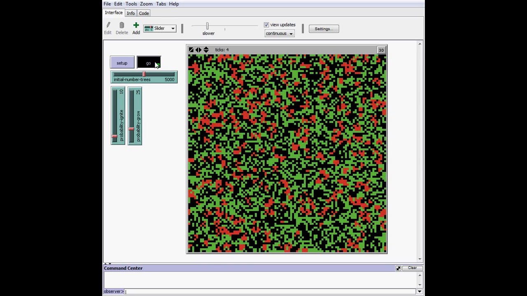This screenshot has height=296, width=527.
Task: Click the Edit pencil icon in toolbar
Action: (108, 25)
